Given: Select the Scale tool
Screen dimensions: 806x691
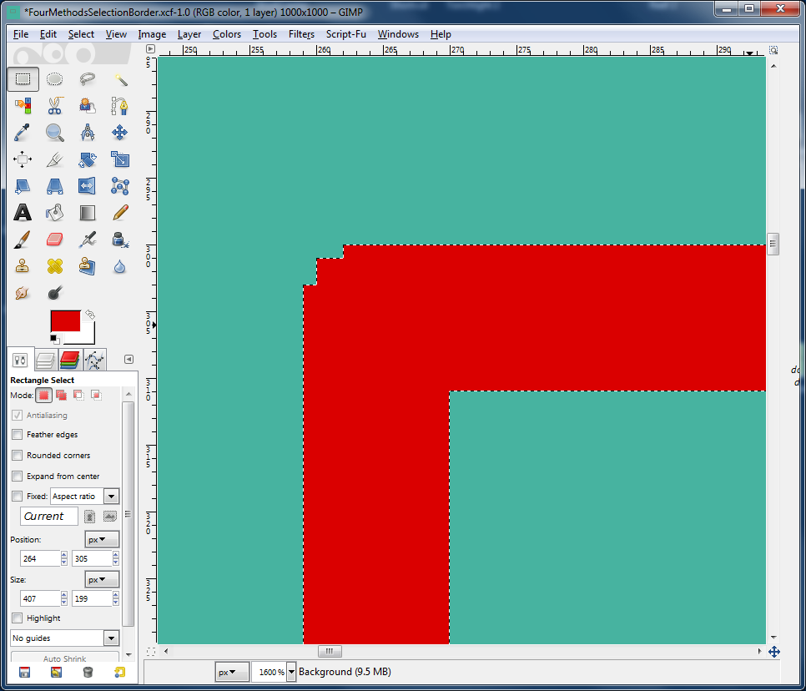Looking at the screenshot, I should coord(120,159).
